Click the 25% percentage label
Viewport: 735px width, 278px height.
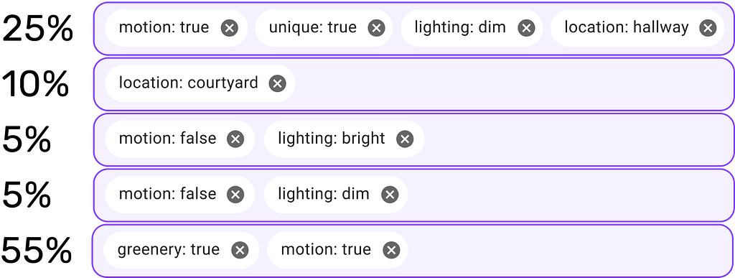tap(38, 29)
